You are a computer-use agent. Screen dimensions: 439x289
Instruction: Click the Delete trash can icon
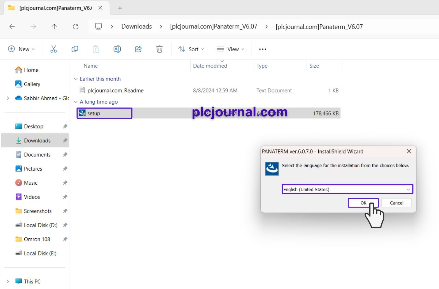pos(159,49)
